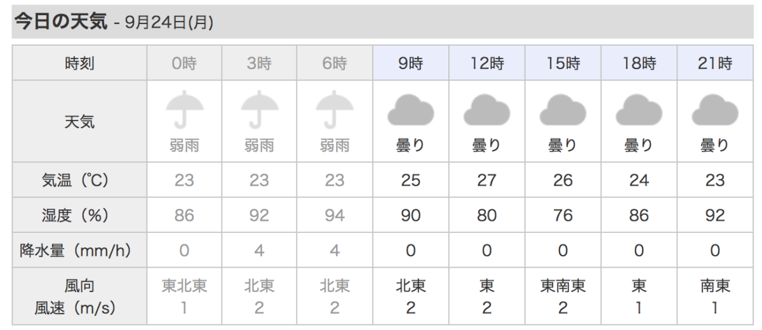Click the cloud icon under 15時
762x330 pixels.
click(x=563, y=110)
